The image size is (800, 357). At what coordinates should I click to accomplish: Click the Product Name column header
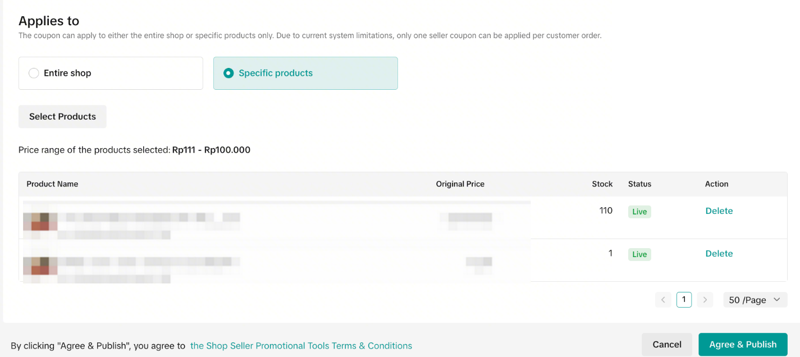pos(52,184)
